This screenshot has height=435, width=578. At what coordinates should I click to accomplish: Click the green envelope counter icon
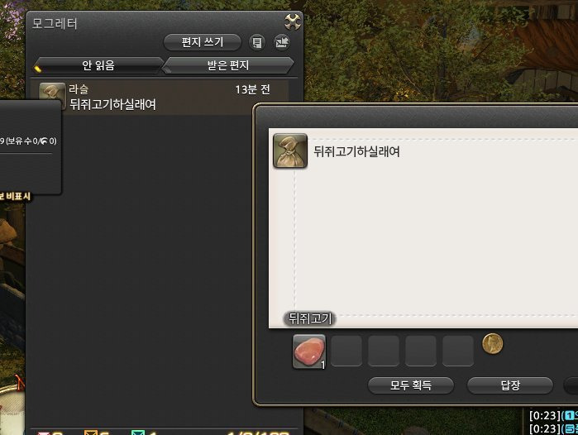pos(138,433)
